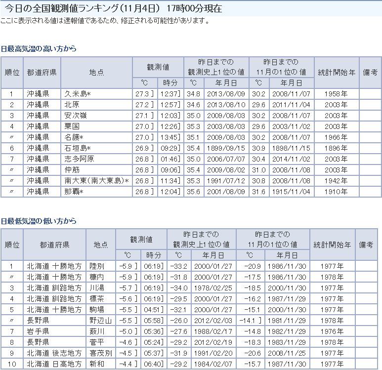Click the 日最高気温の高い方から section heading
382x370 pixels.
39,48
